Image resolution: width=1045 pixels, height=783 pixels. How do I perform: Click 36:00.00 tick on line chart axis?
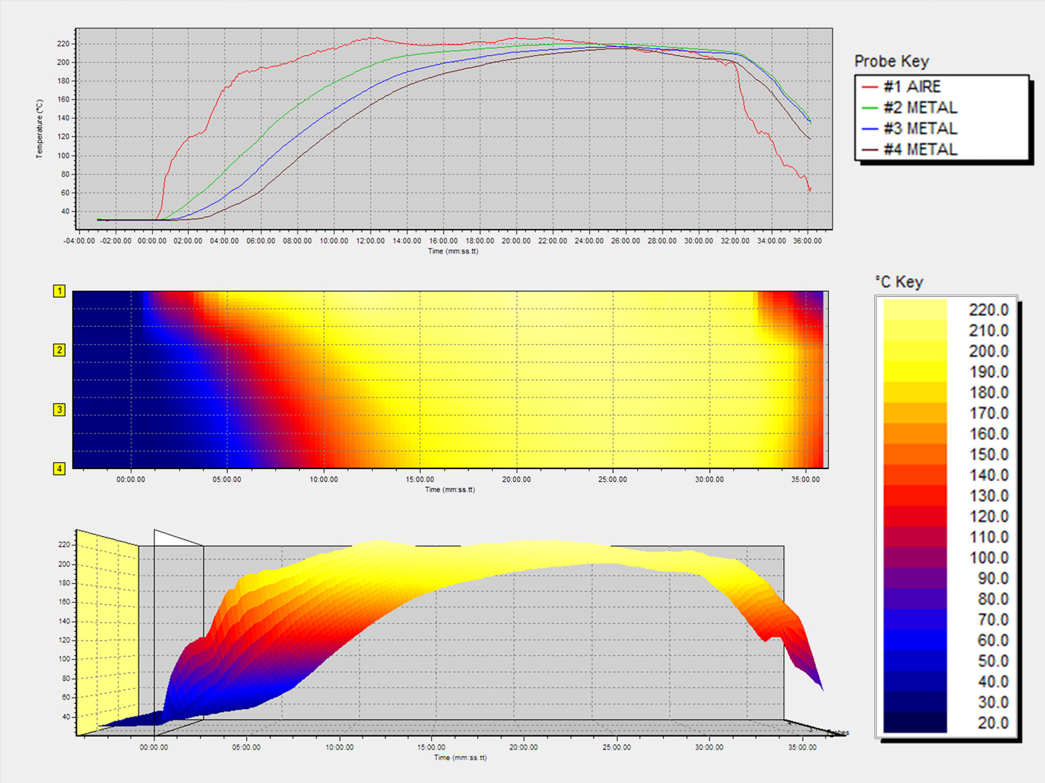[808, 241]
